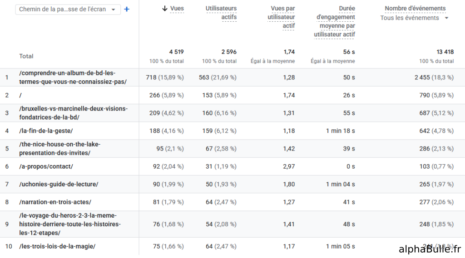Sort by Nombre d'événements column header
This screenshot has height=258, width=465.
(415, 8)
